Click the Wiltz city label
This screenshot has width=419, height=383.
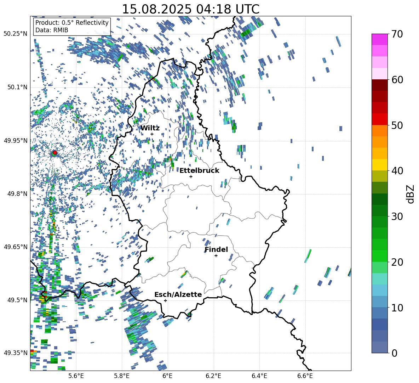(x=150, y=128)
